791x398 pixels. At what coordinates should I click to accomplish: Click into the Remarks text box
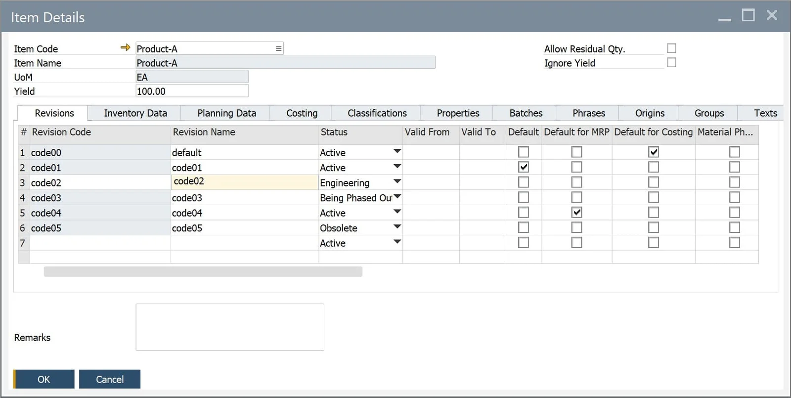(x=230, y=327)
